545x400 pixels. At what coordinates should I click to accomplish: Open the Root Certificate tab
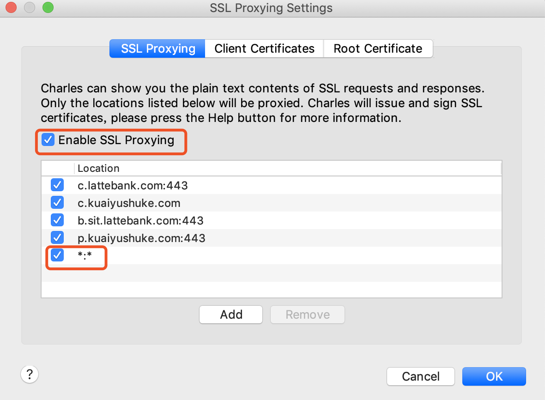coord(378,48)
